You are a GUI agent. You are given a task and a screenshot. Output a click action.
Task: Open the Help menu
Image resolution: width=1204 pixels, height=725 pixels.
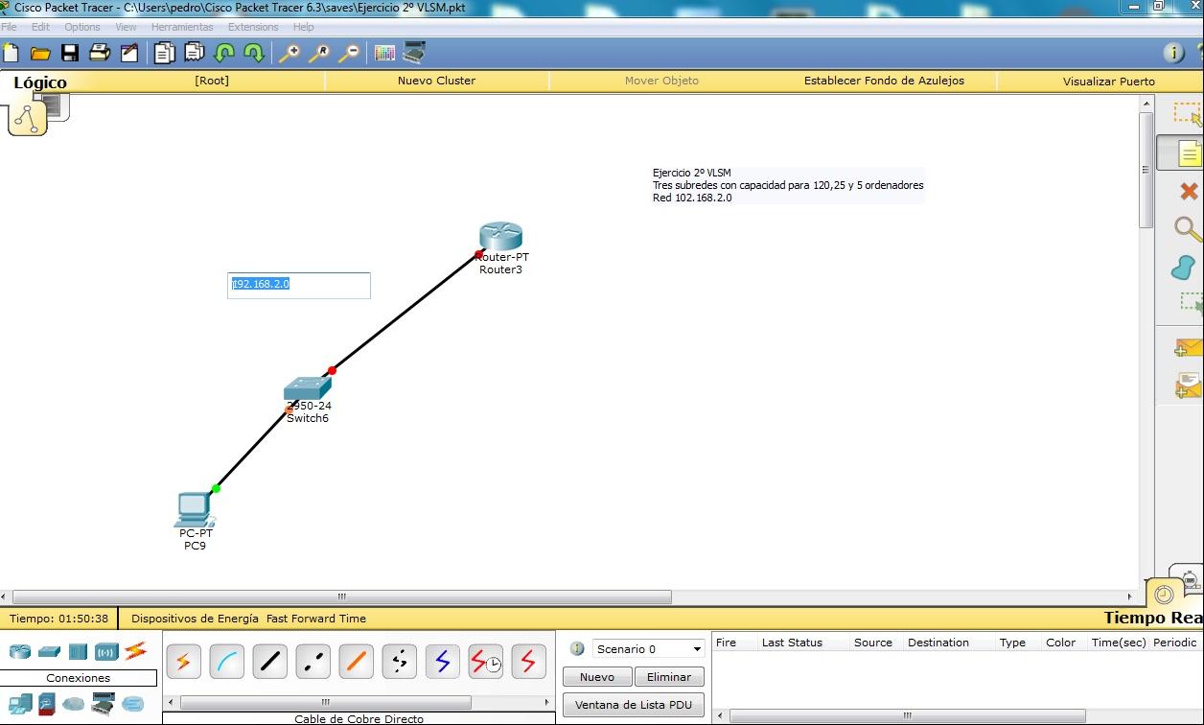304,27
